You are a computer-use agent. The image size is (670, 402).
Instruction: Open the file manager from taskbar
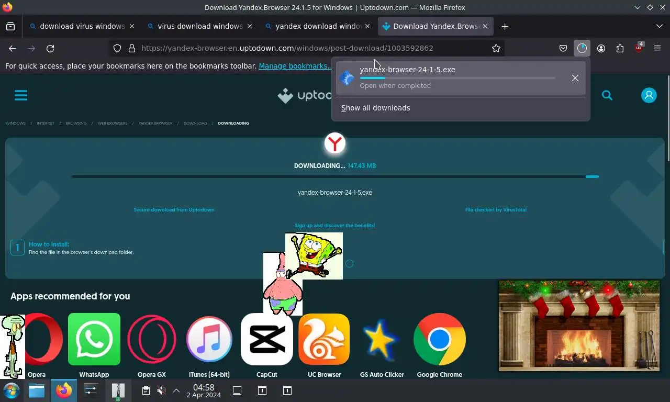[x=37, y=390]
